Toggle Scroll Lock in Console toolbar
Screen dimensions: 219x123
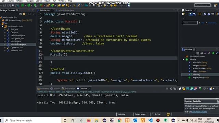184,89
